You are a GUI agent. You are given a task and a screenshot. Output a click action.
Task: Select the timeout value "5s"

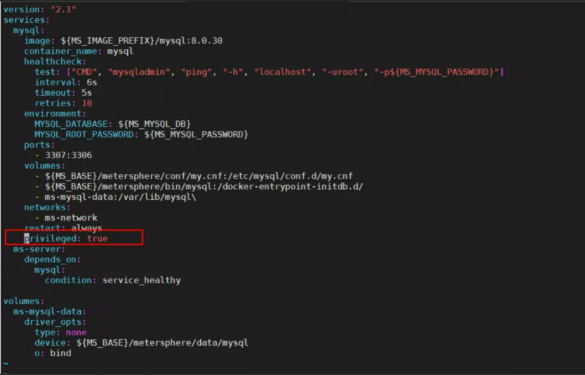click(87, 92)
